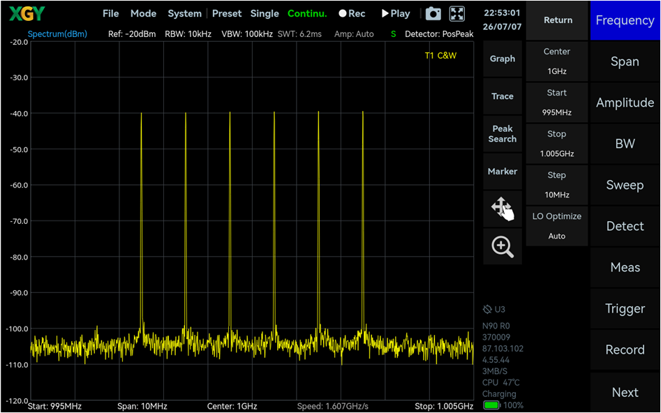This screenshot has height=413, width=661.
Task: Toggle fullscreen with the expand icon
Action: [457, 14]
